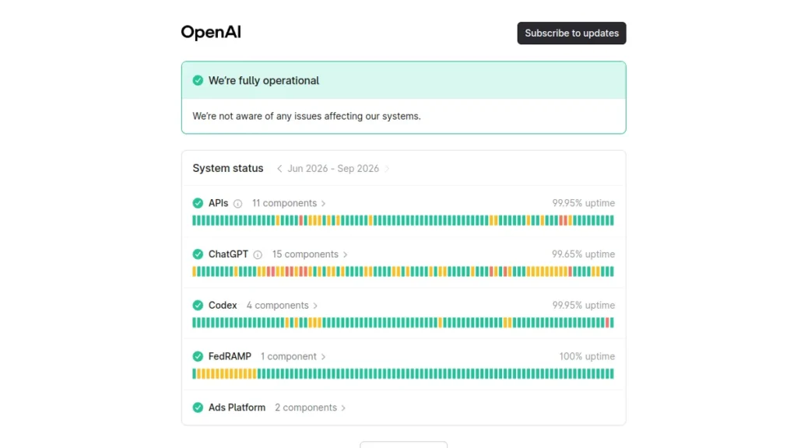Expand Codex 4 components chevron
This screenshot has height=448, width=797.
click(315, 306)
